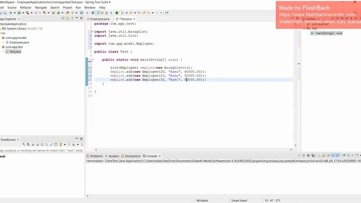Open the Debug launch dropdown arrow
This screenshot has height=203, width=361.
[x=15, y=13]
